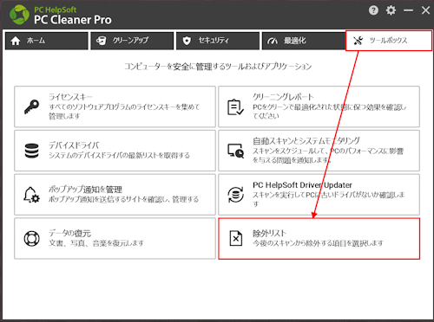Click the key icon for ライセンスキー
This screenshot has width=434, height=322.
coord(31,106)
